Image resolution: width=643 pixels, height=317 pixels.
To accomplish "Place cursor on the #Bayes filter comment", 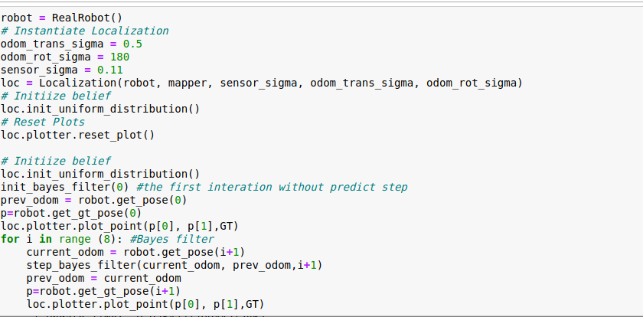I will (x=171, y=239).
